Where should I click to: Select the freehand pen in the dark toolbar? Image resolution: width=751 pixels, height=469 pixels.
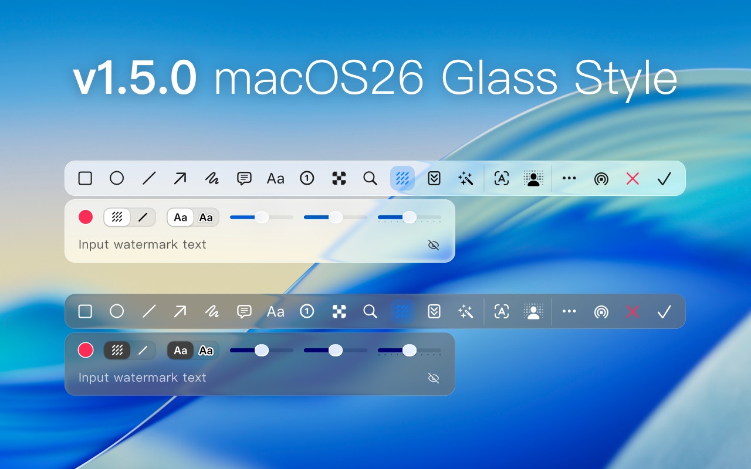coord(212,311)
